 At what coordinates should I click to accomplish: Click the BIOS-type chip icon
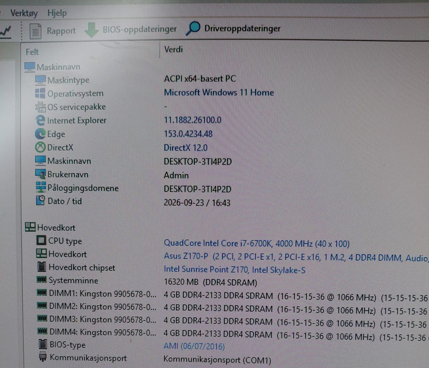[x=43, y=344]
